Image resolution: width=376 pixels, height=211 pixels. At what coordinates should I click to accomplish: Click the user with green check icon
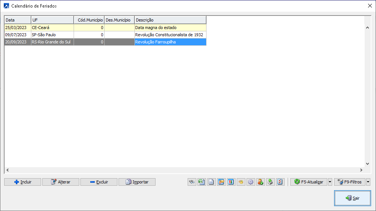tap(260, 182)
